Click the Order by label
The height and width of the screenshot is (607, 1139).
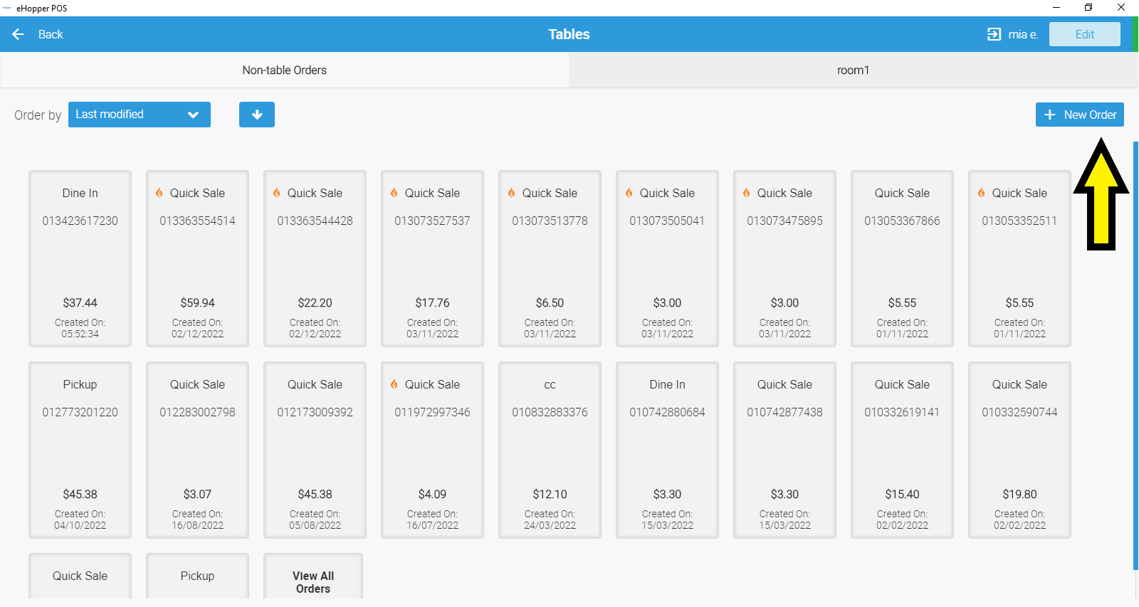coord(38,115)
